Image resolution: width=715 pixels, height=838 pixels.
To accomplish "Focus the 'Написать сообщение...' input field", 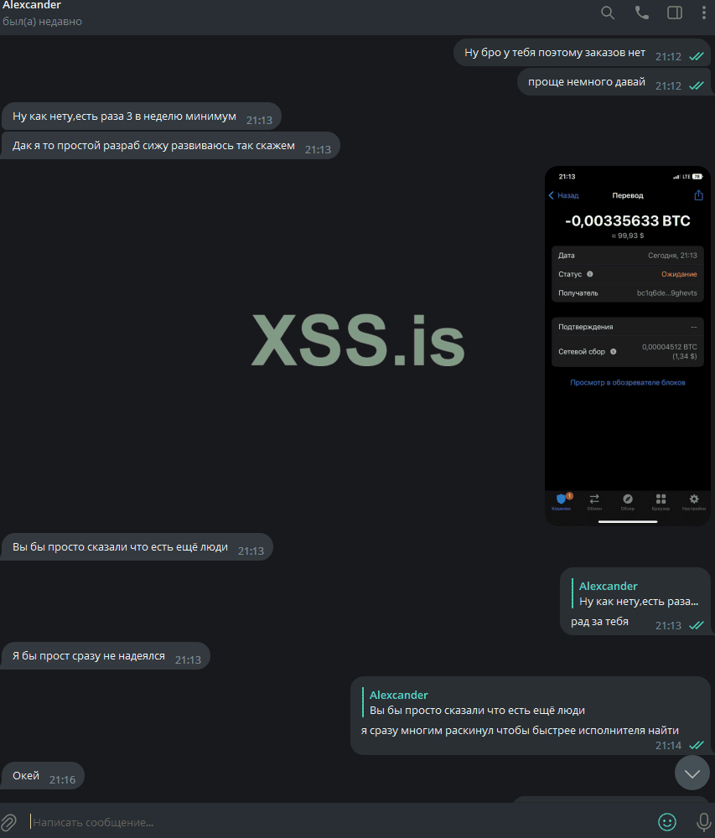I will coord(342,822).
